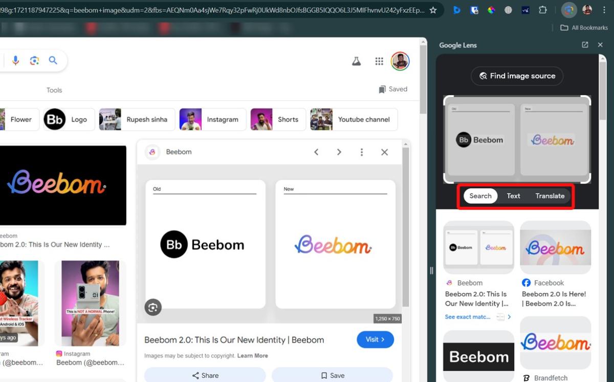Start a new search with the magnifier icon
The width and height of the screenshot is (614, 382).
point(53,60)
